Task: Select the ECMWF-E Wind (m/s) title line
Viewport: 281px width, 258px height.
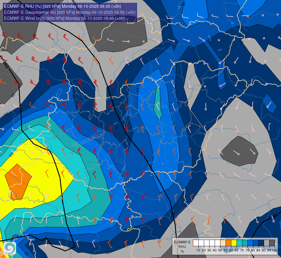Action: coord(64,18)
